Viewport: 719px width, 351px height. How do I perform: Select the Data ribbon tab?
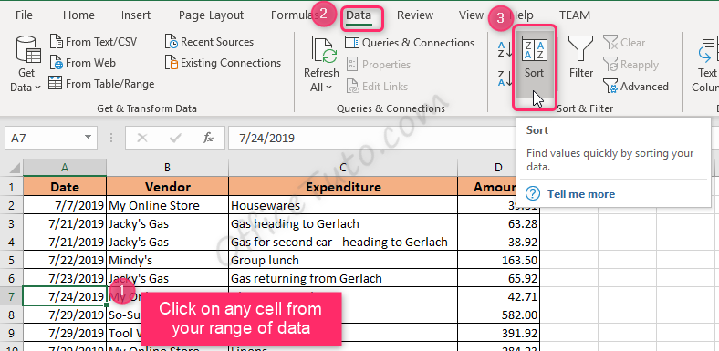pyautogui.click(x=359, y=16)
